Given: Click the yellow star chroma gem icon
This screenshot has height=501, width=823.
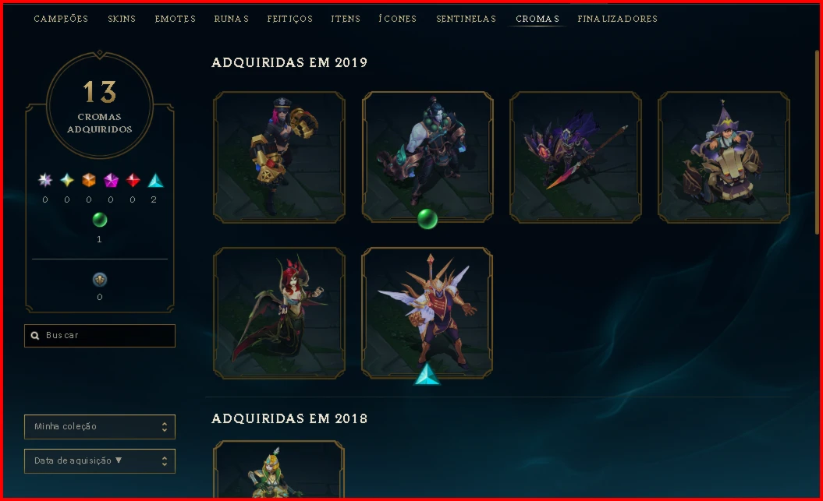Looking at the screenshot, I should (x=66, y=180).
